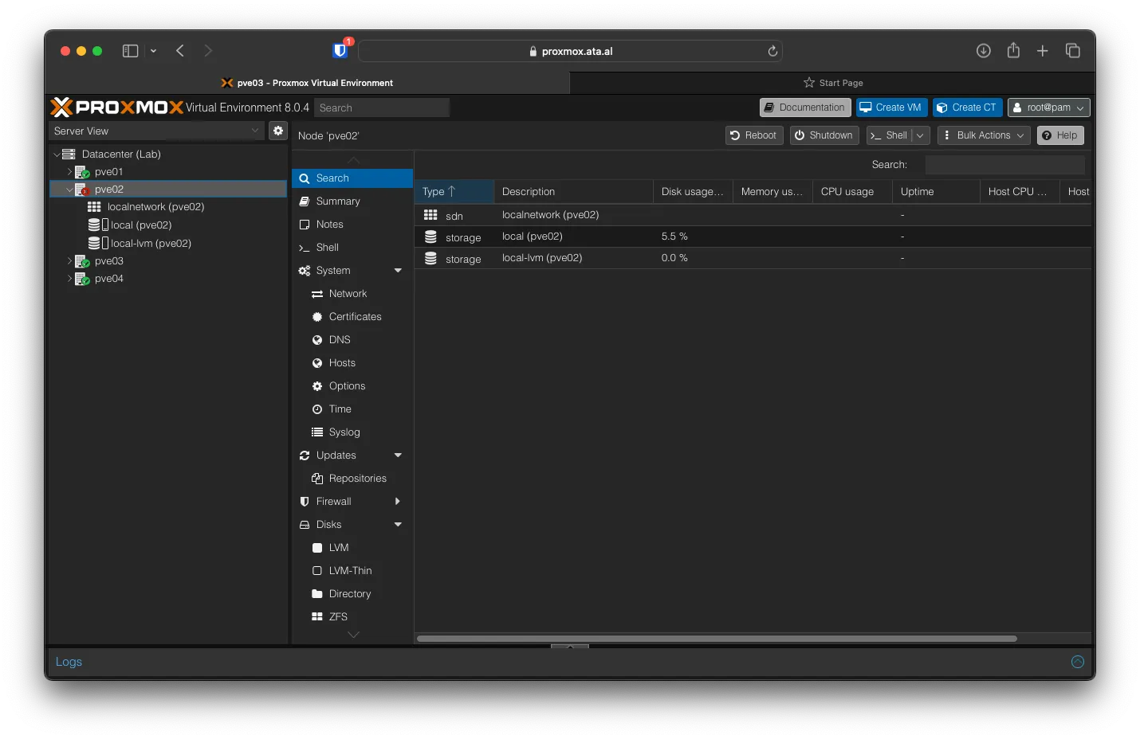Open the Shell dropdown arrow in toolbar
The image size is (1140, 739).
(x=920, y=135)
